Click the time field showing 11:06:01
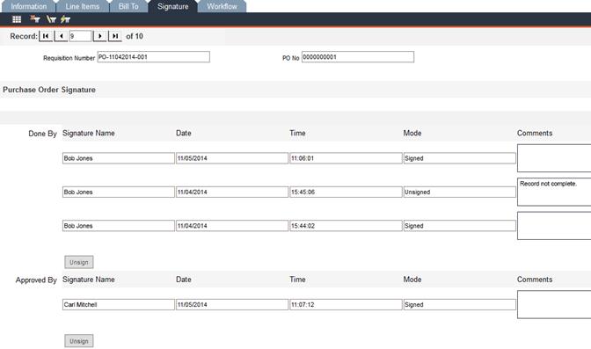 [346, 158]
